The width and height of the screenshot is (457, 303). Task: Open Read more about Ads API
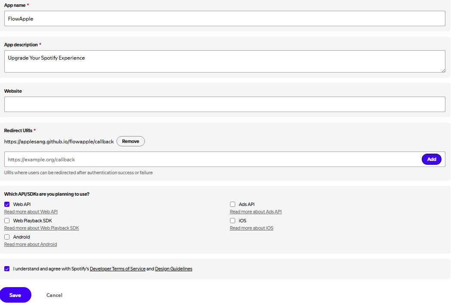coord(256,212)
